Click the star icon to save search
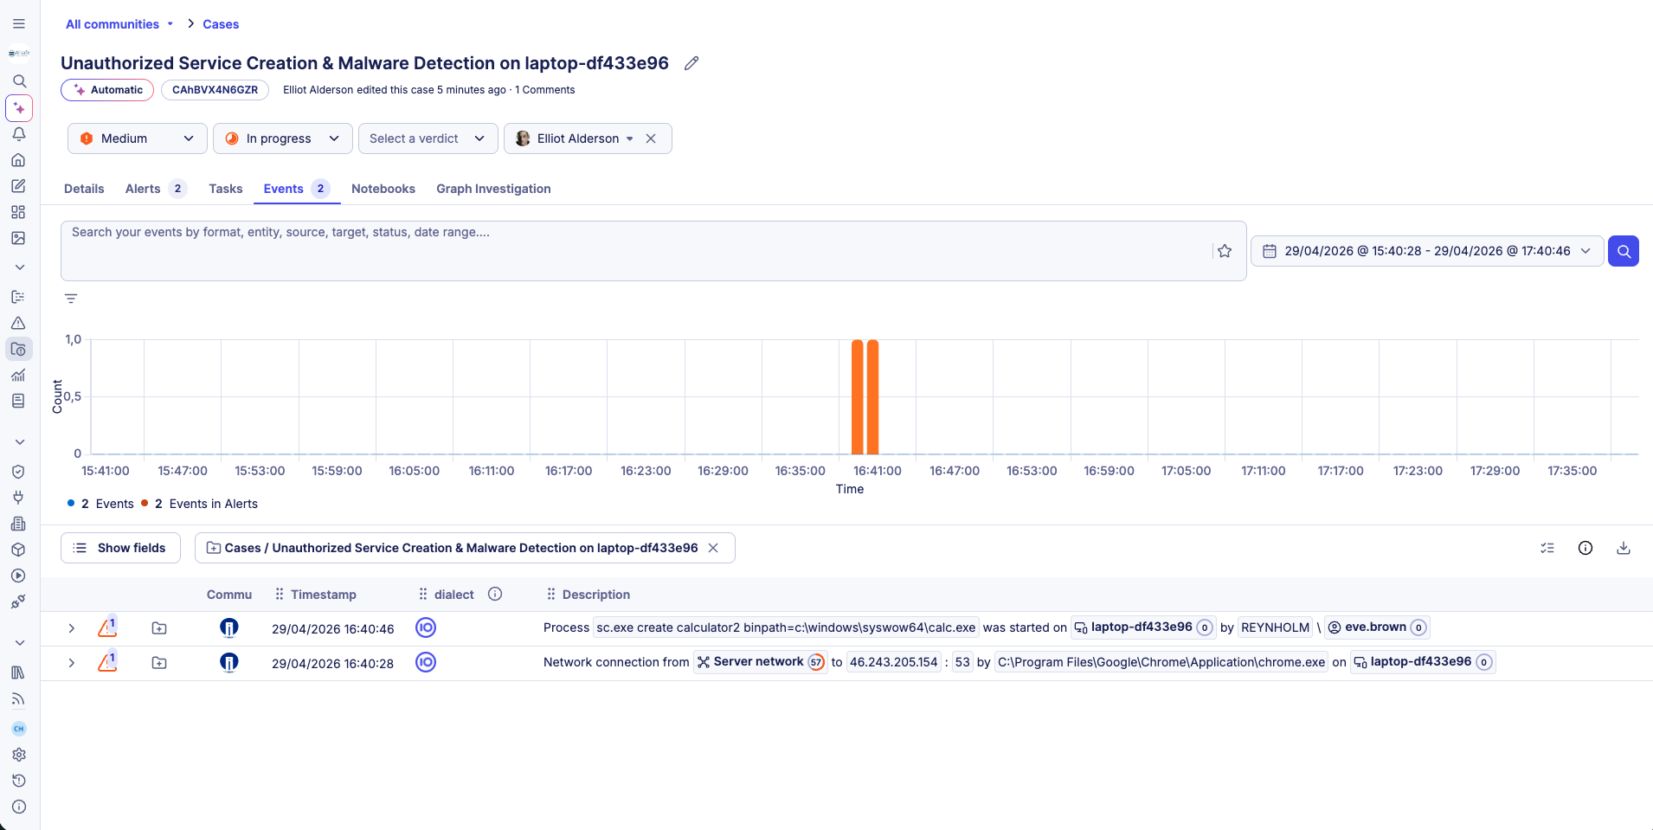The height and width of the screenshot is (830, 1653). click(x=1224, y=251)
